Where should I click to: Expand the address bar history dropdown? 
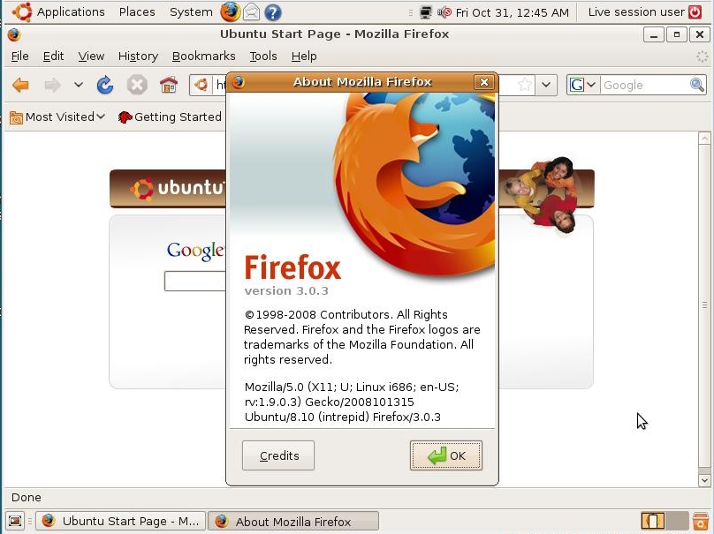546,85
